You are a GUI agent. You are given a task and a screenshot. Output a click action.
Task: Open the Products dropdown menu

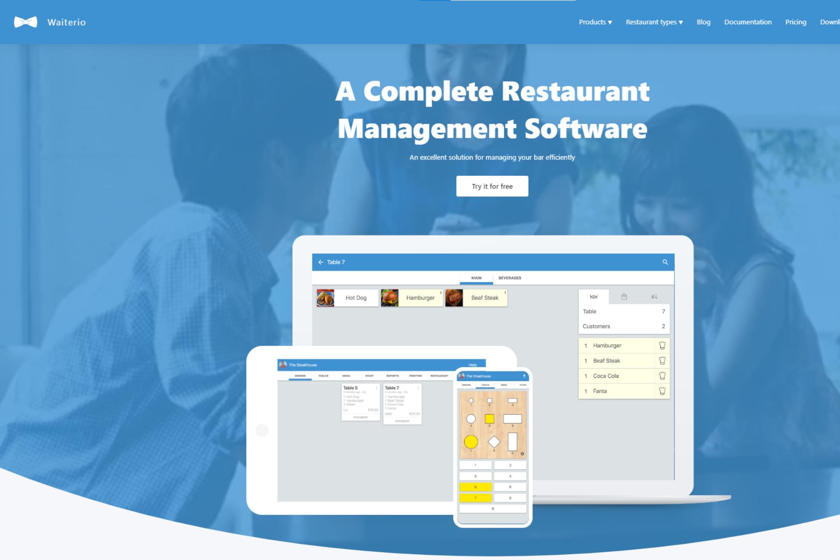tap(595, 22)
